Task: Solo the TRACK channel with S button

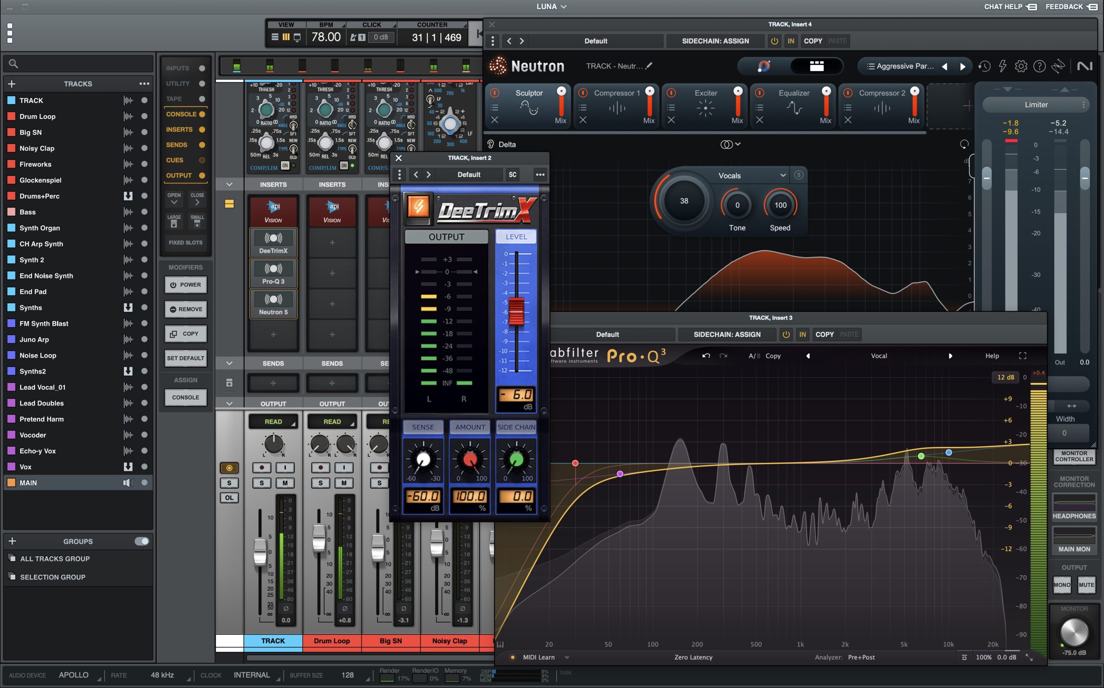Action: click(x=261, y=483)
